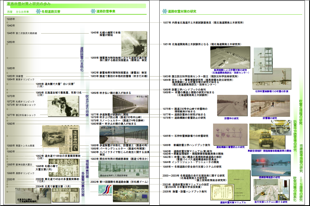Open the wind tunnel experiment model photo
The width and height of the screenshot is (310, 206).
click(x=230, y=57)
